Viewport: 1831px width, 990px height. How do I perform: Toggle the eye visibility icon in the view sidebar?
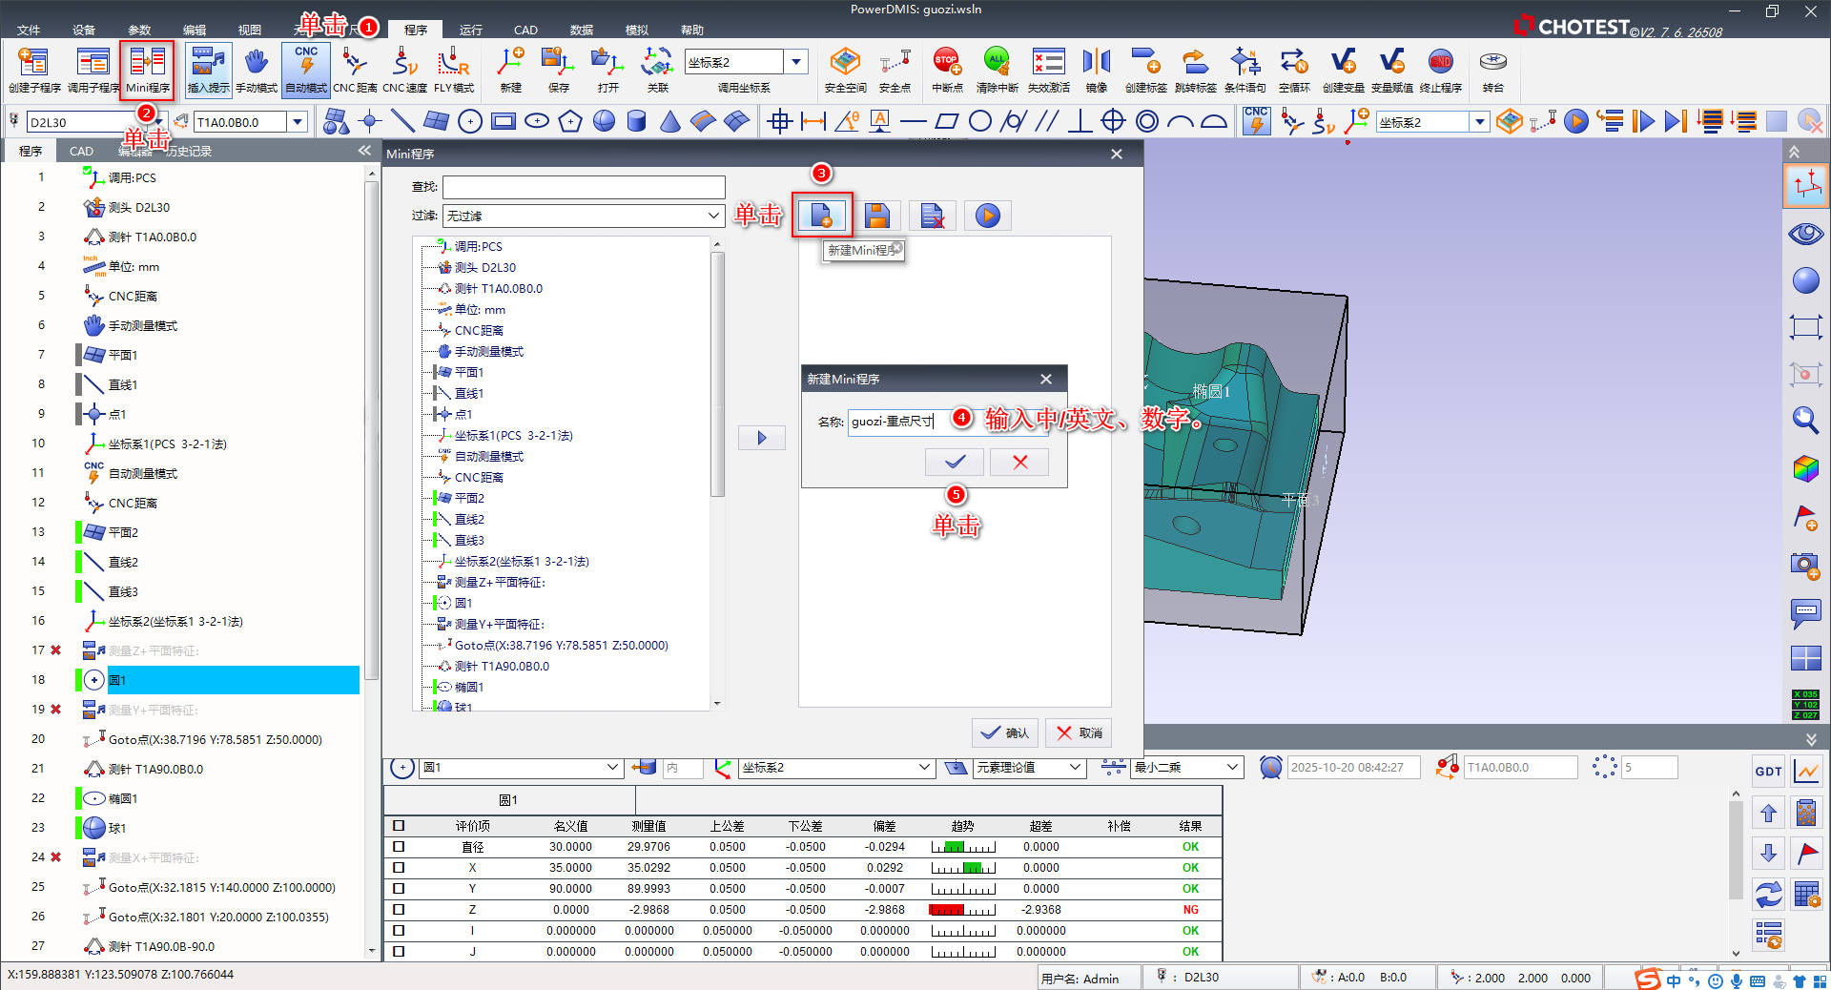(x=1806, y=234)
